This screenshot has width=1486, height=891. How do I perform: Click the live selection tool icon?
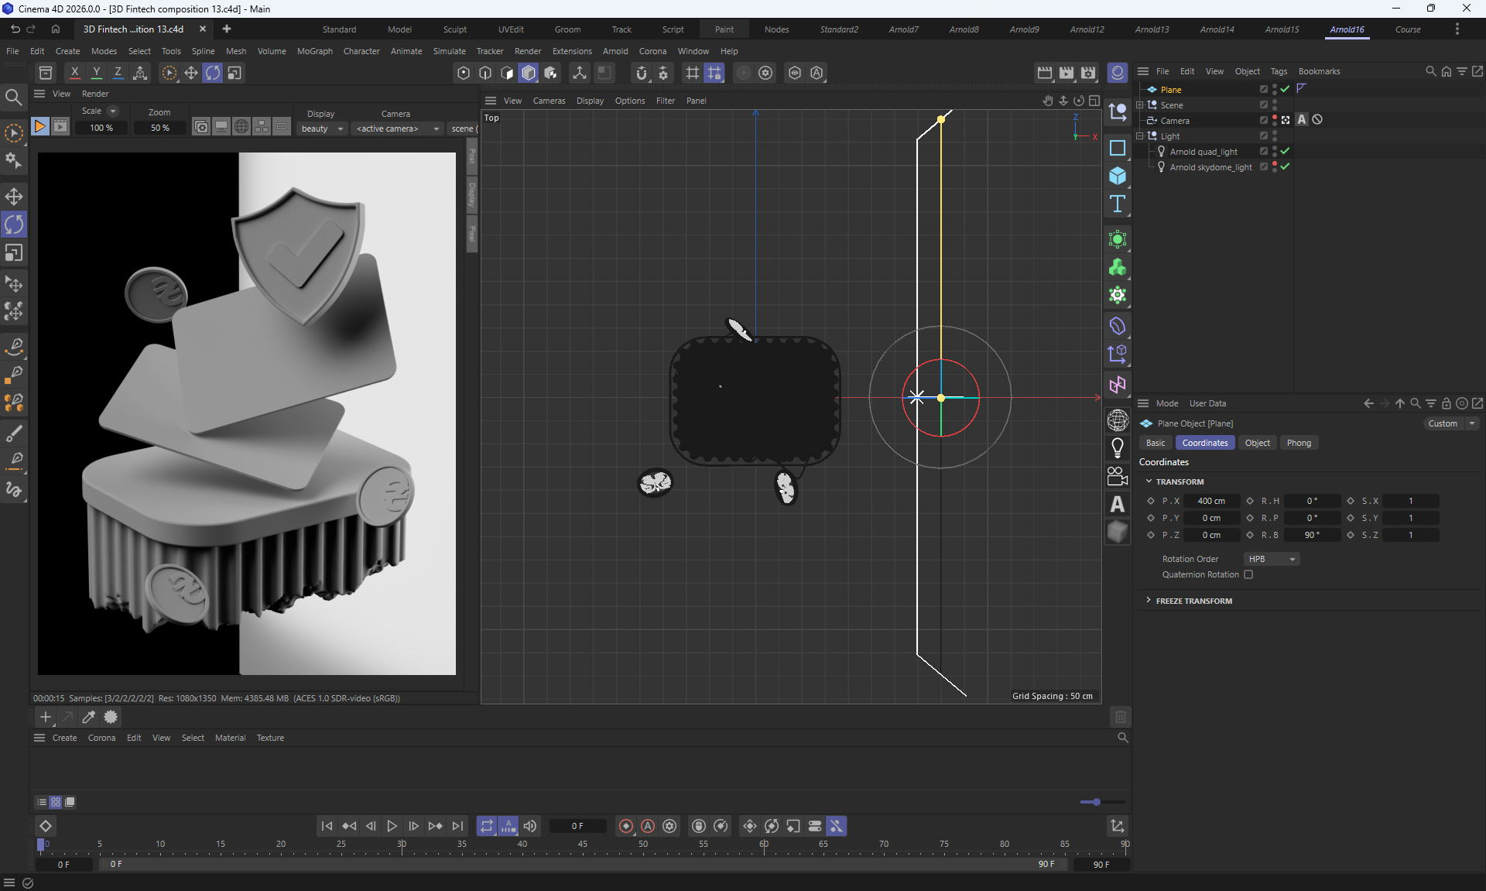coord(14,133)
